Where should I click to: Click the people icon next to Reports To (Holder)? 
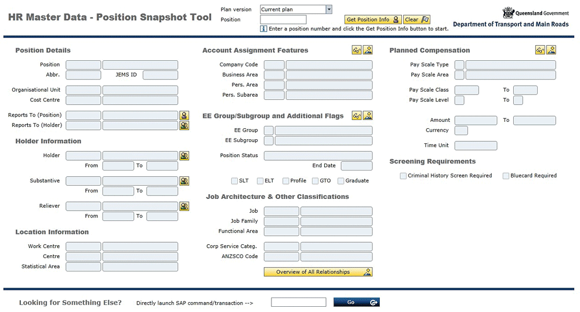pyautogui.click(x=184, y=125)
